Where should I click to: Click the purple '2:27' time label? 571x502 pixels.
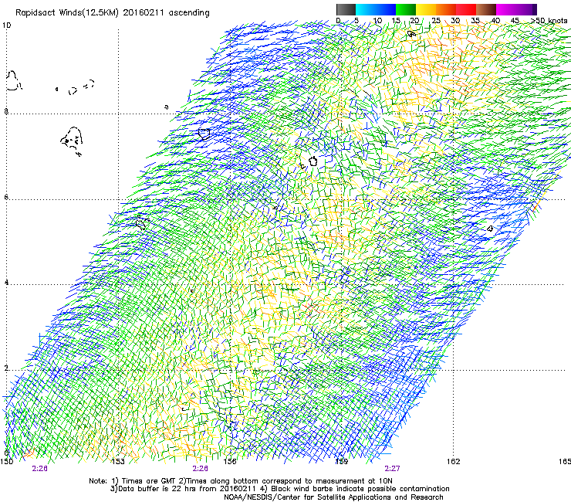[392, 469]
